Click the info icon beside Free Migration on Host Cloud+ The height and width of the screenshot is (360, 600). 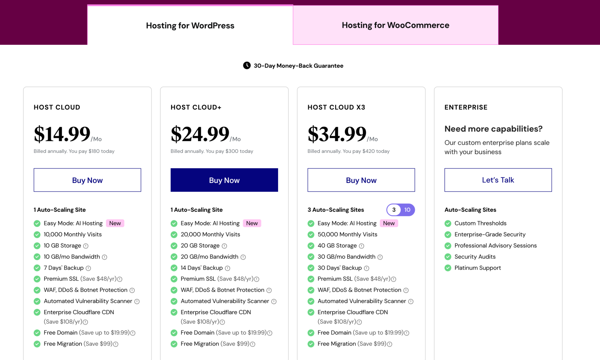point(253,344)
